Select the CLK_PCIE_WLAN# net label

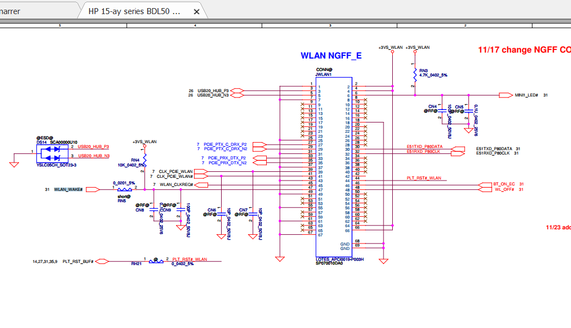pyautogui.click(x=175, y=177)
